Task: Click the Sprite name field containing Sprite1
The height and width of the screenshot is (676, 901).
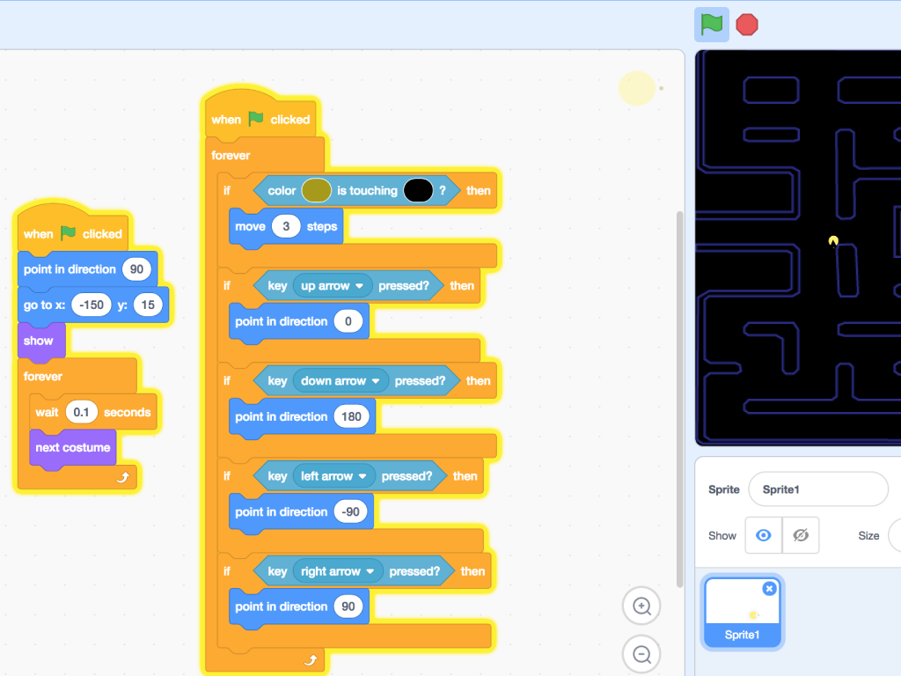Action: (818, 489)
